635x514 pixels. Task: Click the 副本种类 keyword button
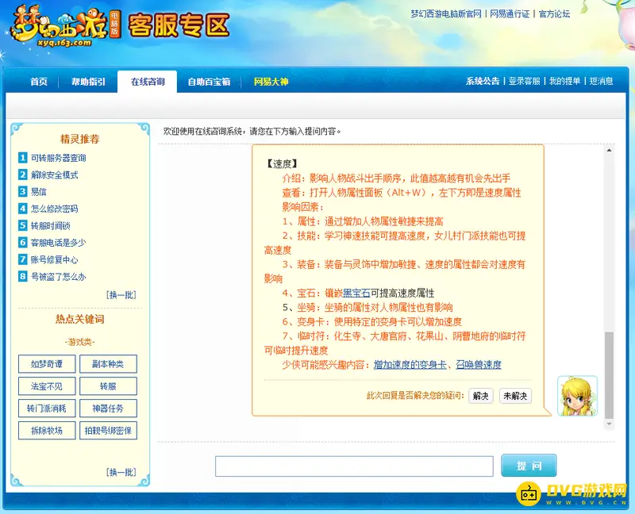point(108,364)
